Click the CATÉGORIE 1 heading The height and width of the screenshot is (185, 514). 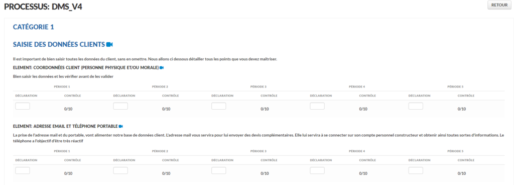34,27
